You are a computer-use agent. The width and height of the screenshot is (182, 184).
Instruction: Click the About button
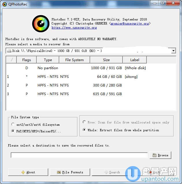tap(28, 172)
